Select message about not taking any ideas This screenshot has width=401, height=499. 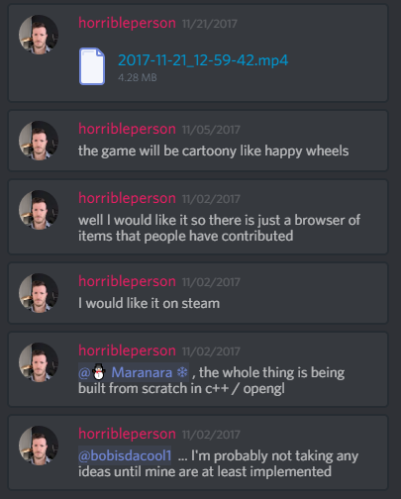tap(198, 452)
